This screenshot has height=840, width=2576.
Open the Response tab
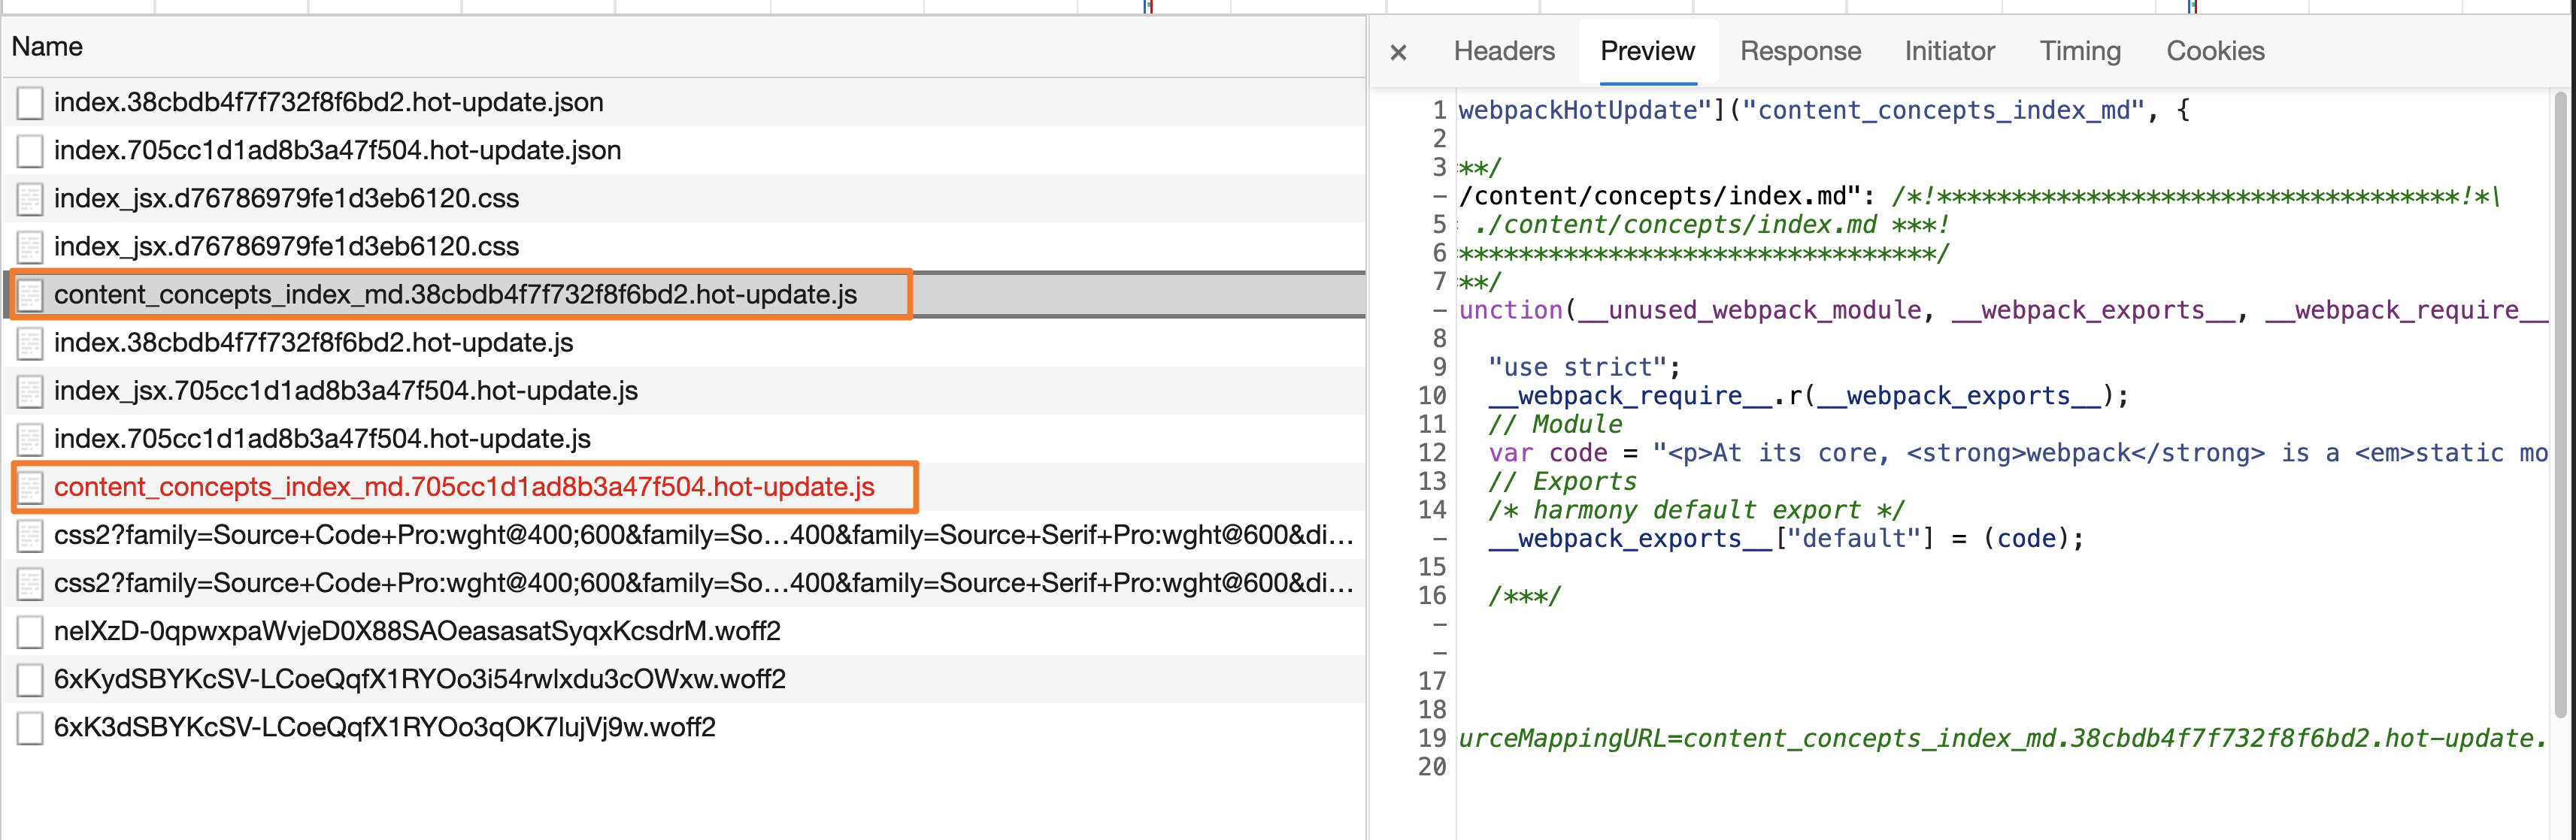point(1799,51)
